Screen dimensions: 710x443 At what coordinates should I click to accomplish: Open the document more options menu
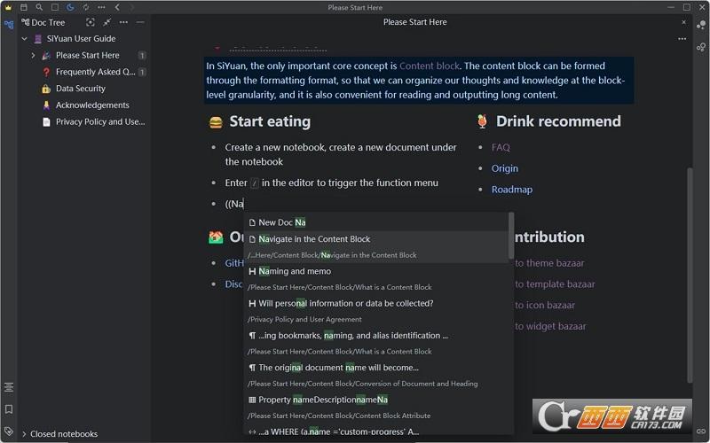[x=682, y=39]
